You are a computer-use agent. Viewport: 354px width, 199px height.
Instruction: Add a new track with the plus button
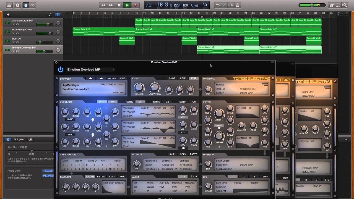click(x=8, y=15)
